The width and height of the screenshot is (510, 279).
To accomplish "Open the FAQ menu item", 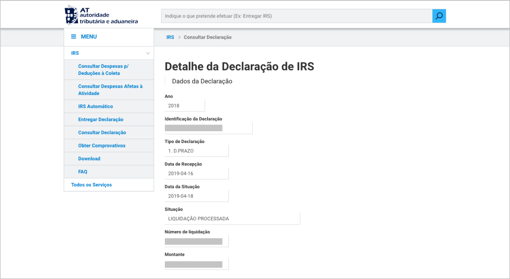I will [x=83, y=171].
